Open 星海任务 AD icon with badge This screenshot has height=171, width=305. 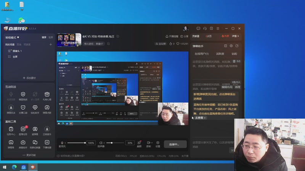click(x=23, y=129)
